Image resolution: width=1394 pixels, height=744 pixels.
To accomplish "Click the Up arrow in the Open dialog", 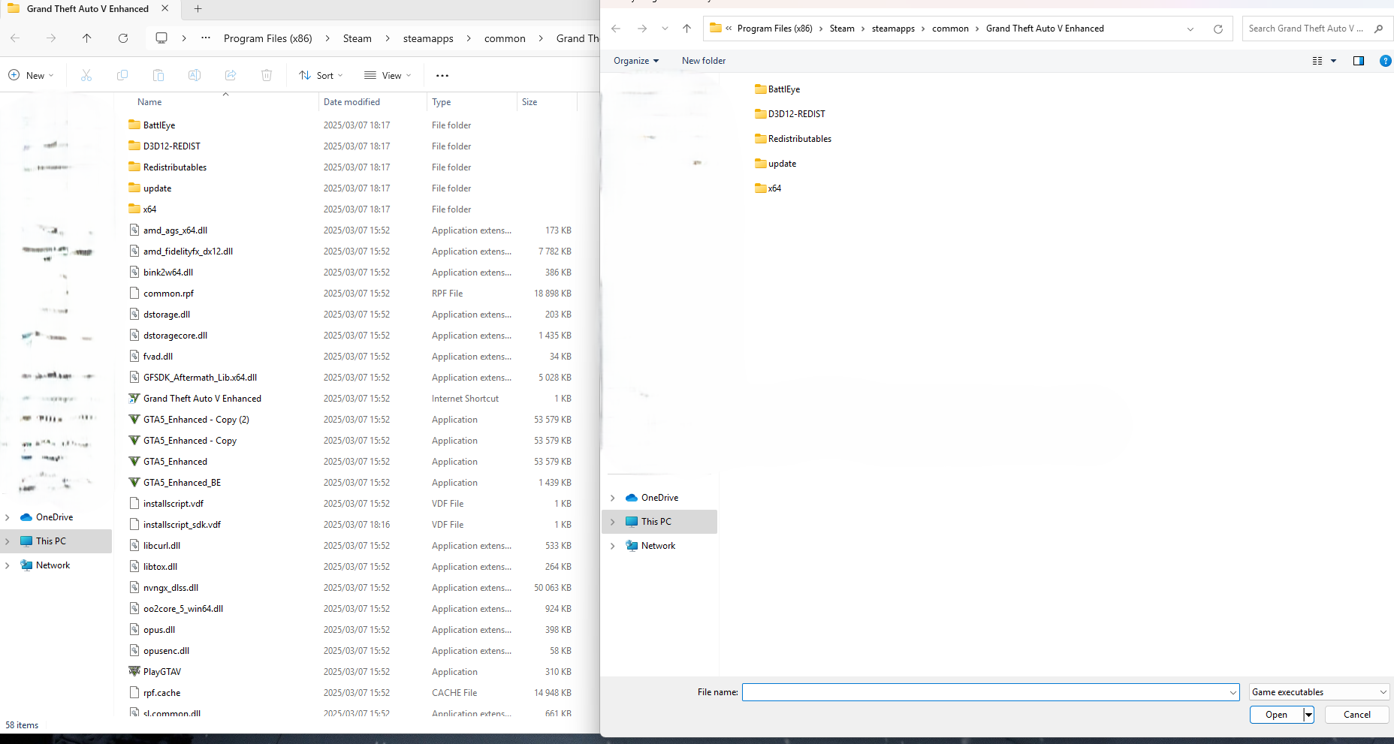I will [686, 29].
